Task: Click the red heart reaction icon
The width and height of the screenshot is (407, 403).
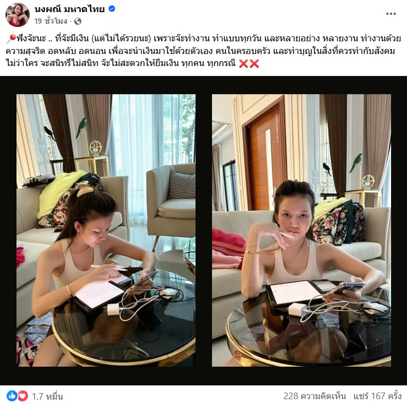Action: tap(23, 396)
